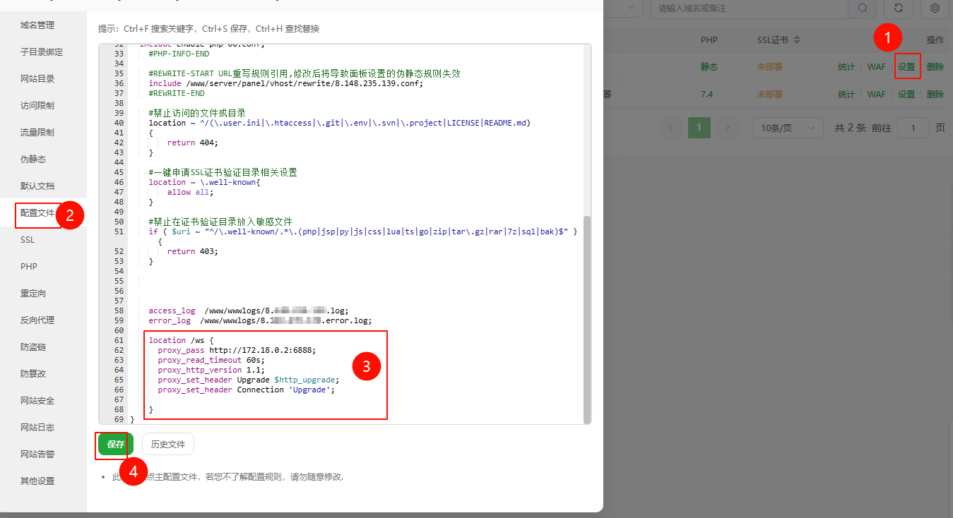
Task: Click 未部署 SSL status in the 静态 row
Action: [770, 67]
